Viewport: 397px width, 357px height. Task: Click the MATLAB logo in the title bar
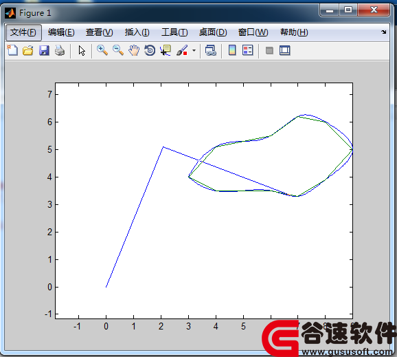[10, 13]
